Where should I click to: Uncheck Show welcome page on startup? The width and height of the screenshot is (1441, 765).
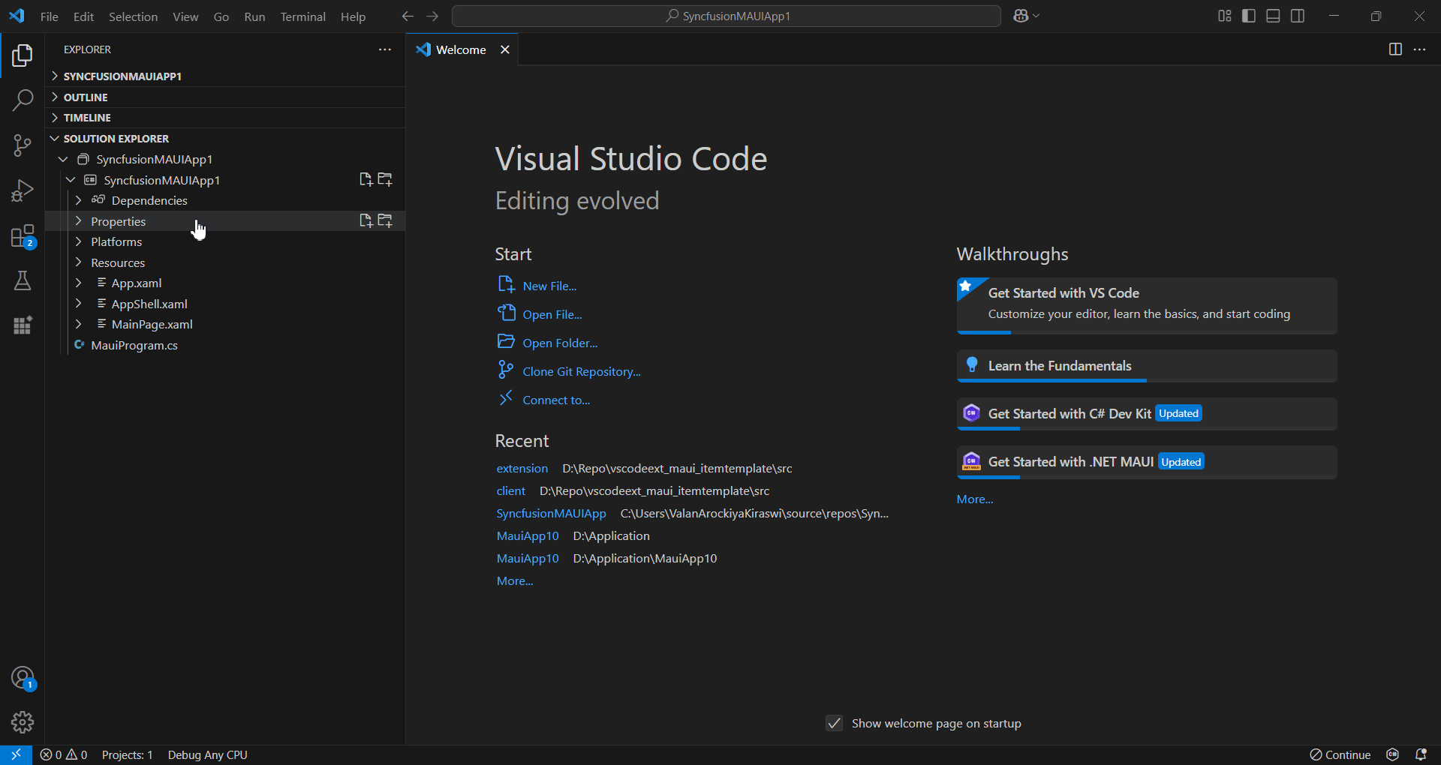(x=834, y=723)
